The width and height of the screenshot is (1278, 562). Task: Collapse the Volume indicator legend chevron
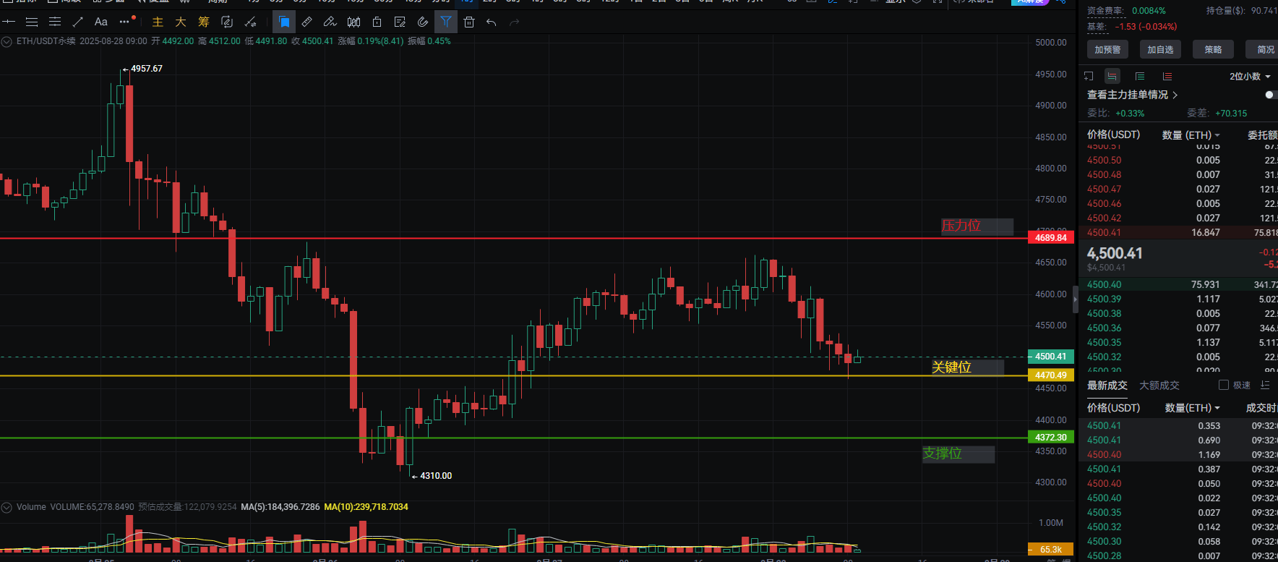pos(7,507)
